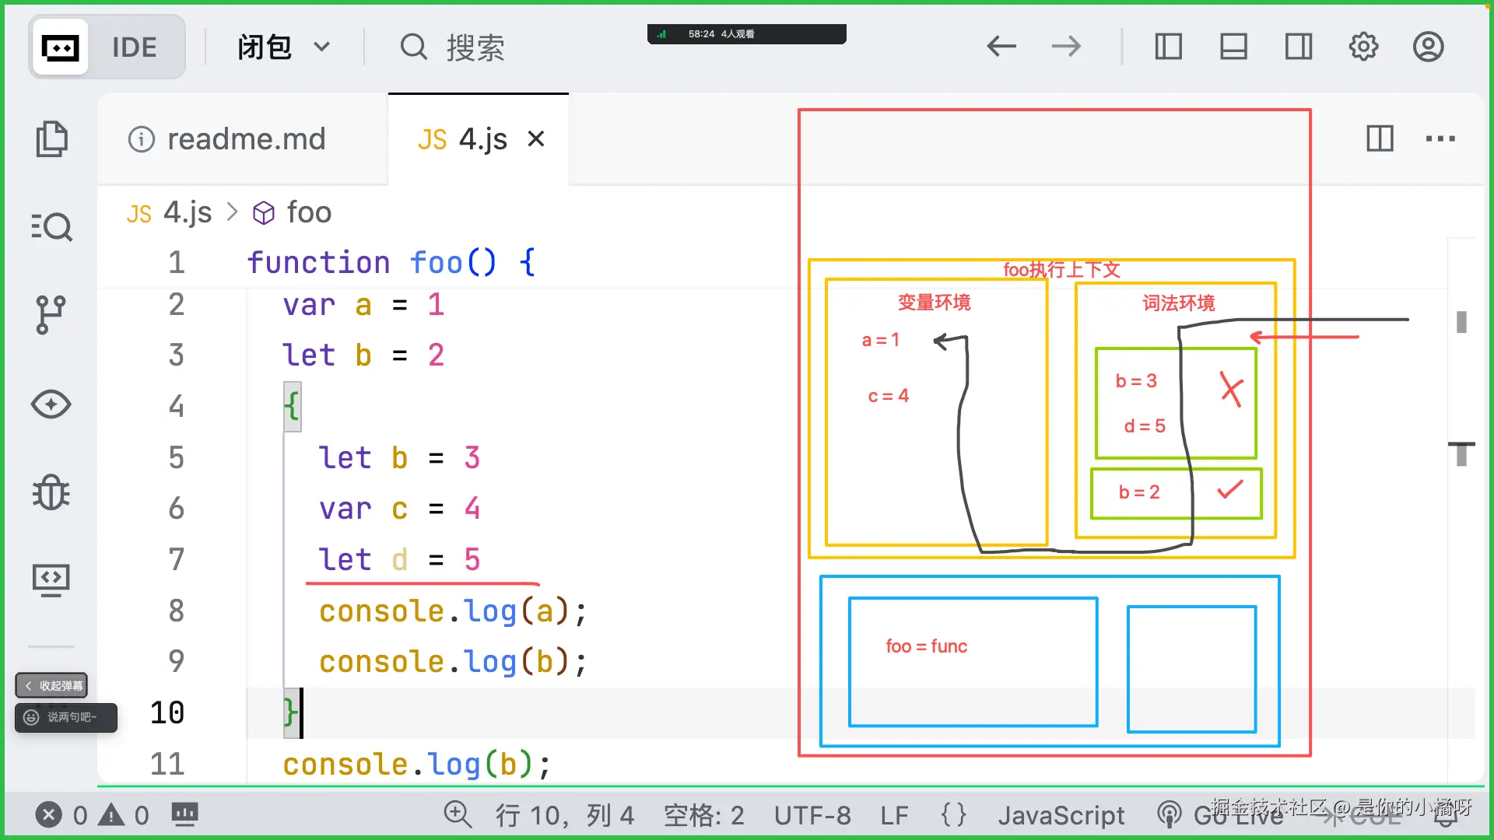Open the search panel icon in sidebar

51,227
